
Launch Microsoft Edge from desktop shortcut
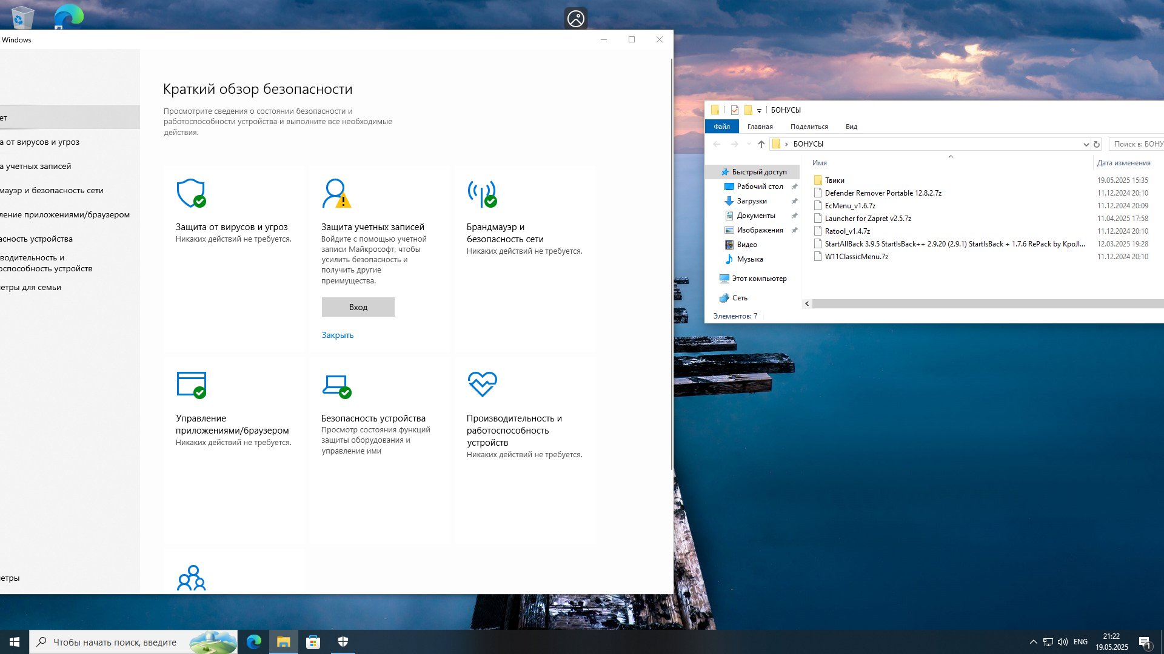pos(69,16)
